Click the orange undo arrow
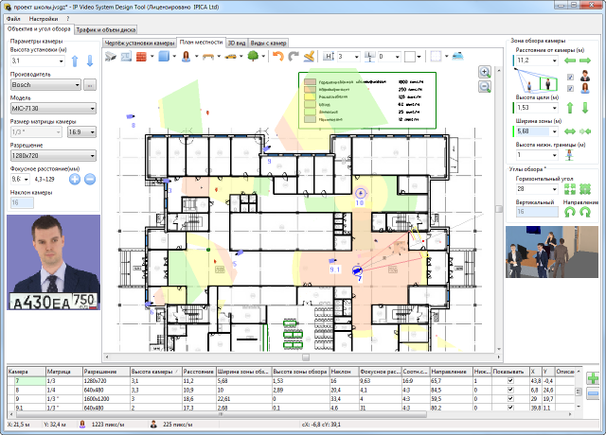 [277, 57]
